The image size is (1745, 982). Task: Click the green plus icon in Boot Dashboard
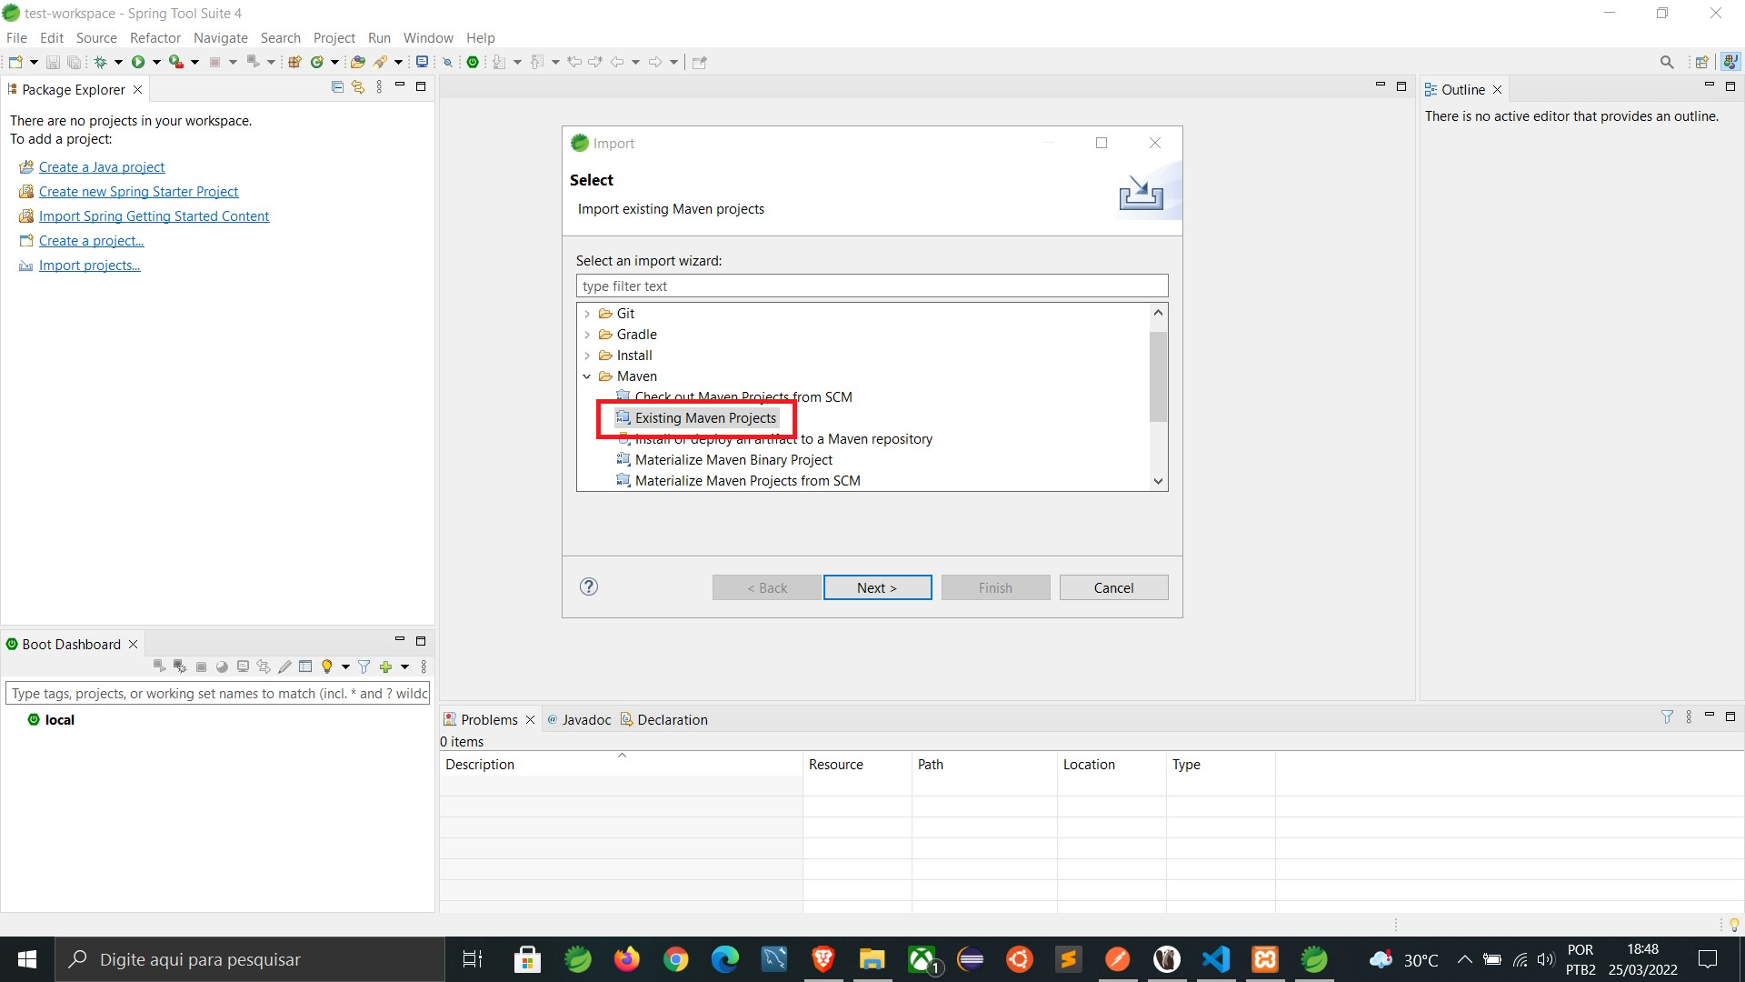point(385,666)
